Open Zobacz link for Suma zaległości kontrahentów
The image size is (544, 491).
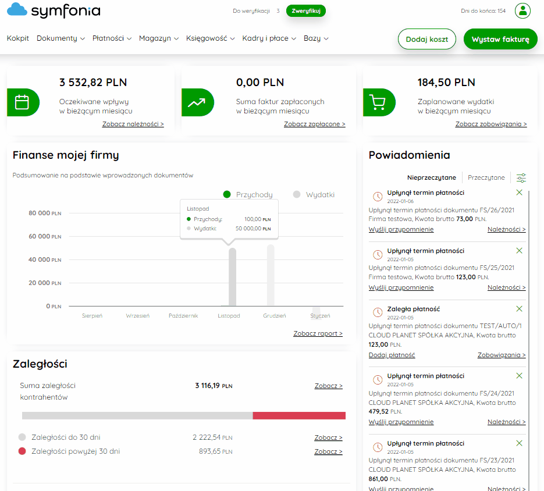pyautogui.click(x=328, y=386)
